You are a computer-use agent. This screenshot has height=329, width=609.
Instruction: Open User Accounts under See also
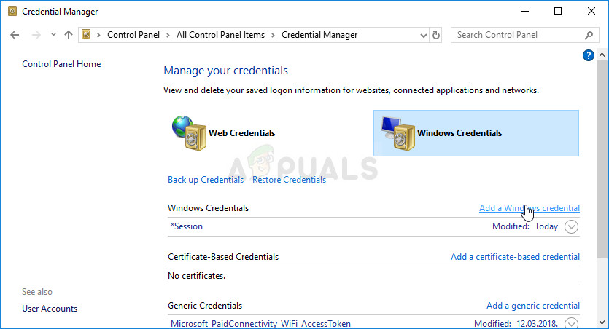[x=50, y=309]
